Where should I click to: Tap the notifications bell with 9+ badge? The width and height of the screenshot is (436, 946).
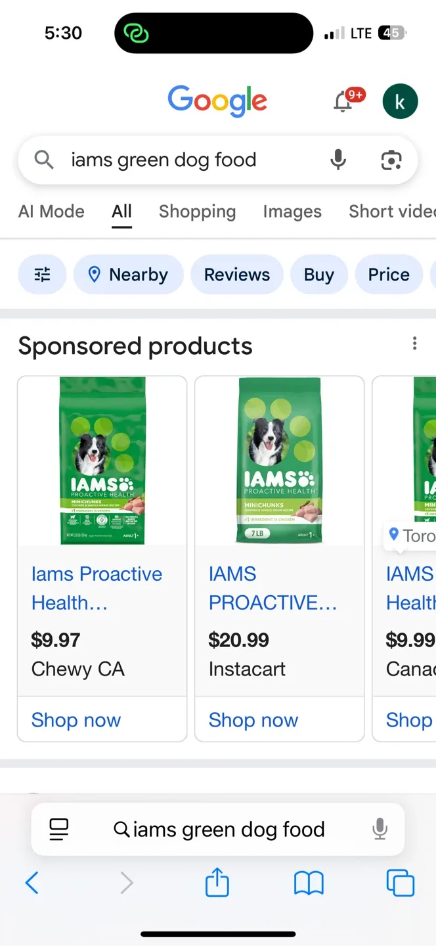click(x=344, y=101)
